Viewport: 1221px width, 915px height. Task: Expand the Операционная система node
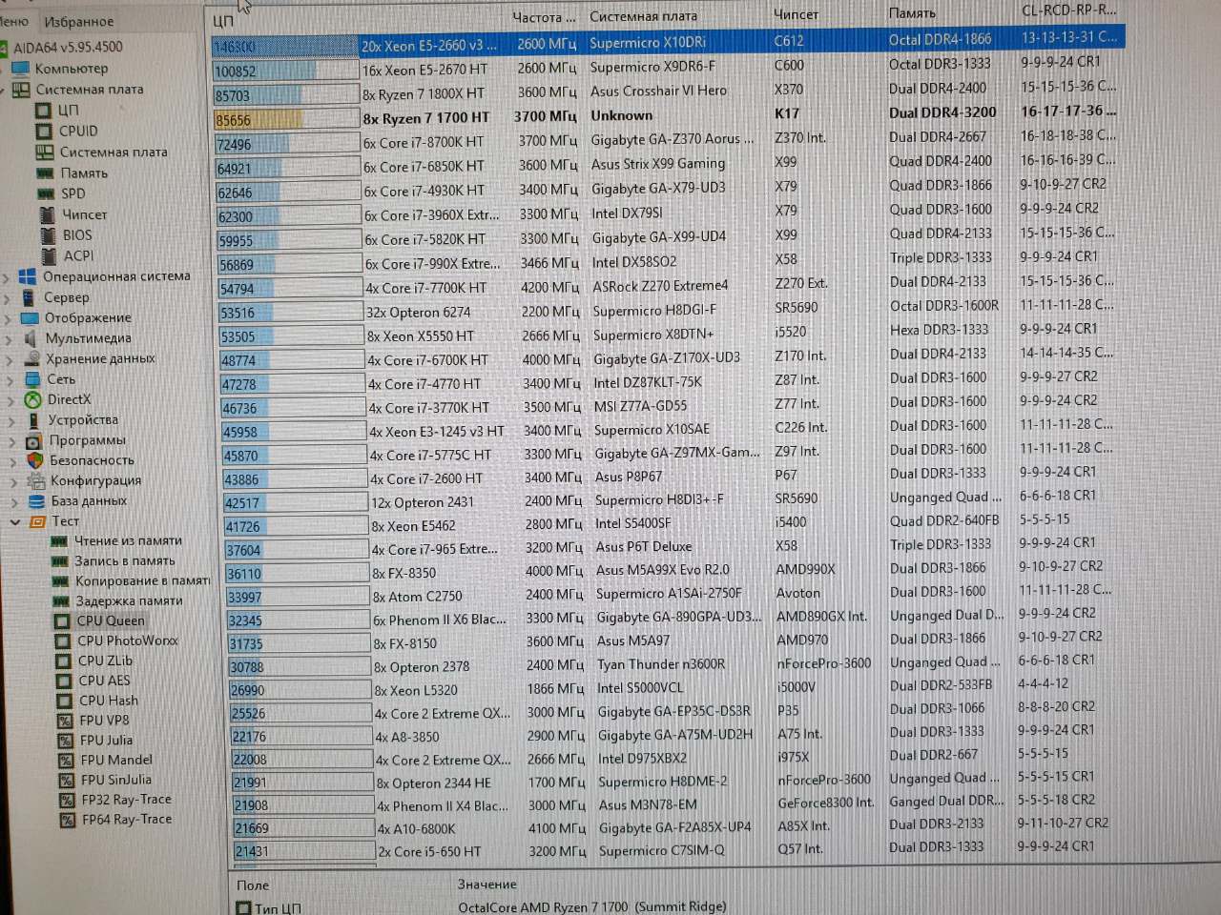7,278
